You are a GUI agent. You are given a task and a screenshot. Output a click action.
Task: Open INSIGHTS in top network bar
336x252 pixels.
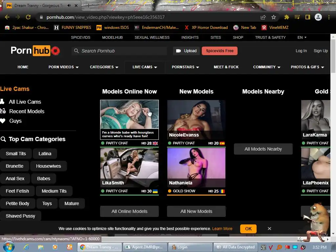pos(190,37)
